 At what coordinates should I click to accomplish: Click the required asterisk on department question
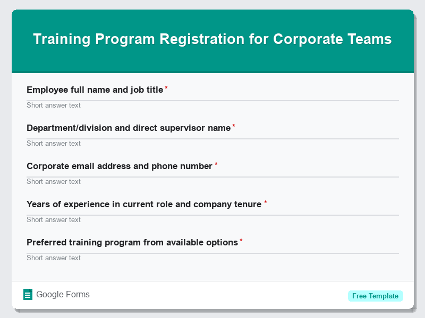point(233,125)
